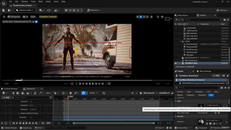Start Play in Editor with the green play button
This screenshot has height=130, width=231.
click(66, 10)
